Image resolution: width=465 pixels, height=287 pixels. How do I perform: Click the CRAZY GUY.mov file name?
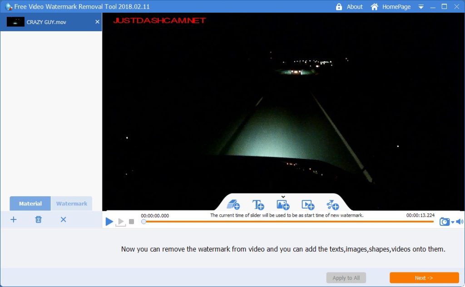(46, 22)
